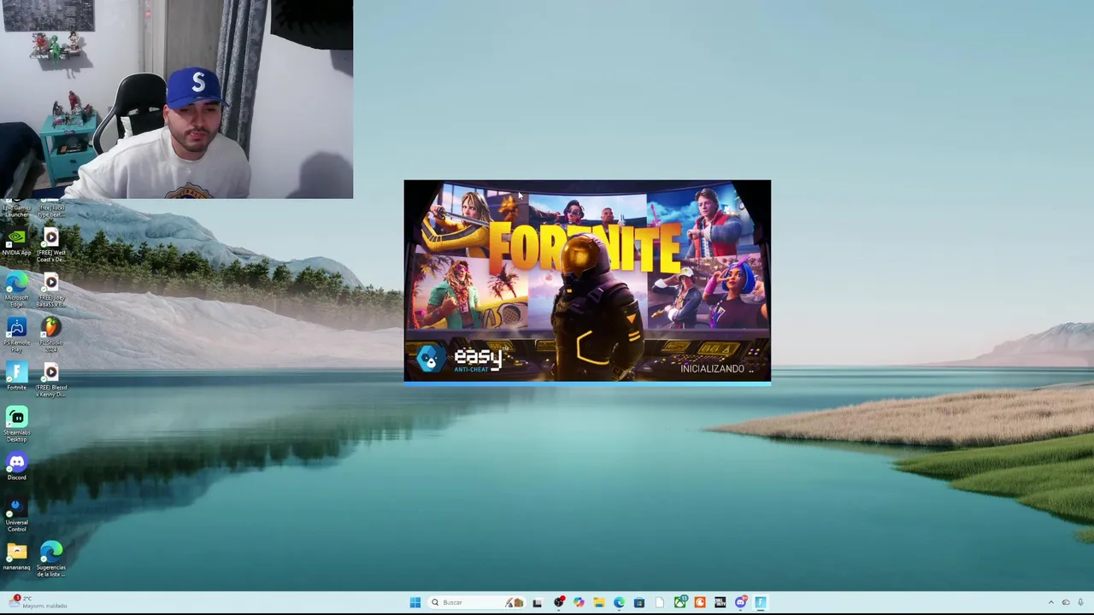Screen dimensions: 1094x615
Task: Select the nanananaq folder on desktop
Action: [x=16, y=557]
